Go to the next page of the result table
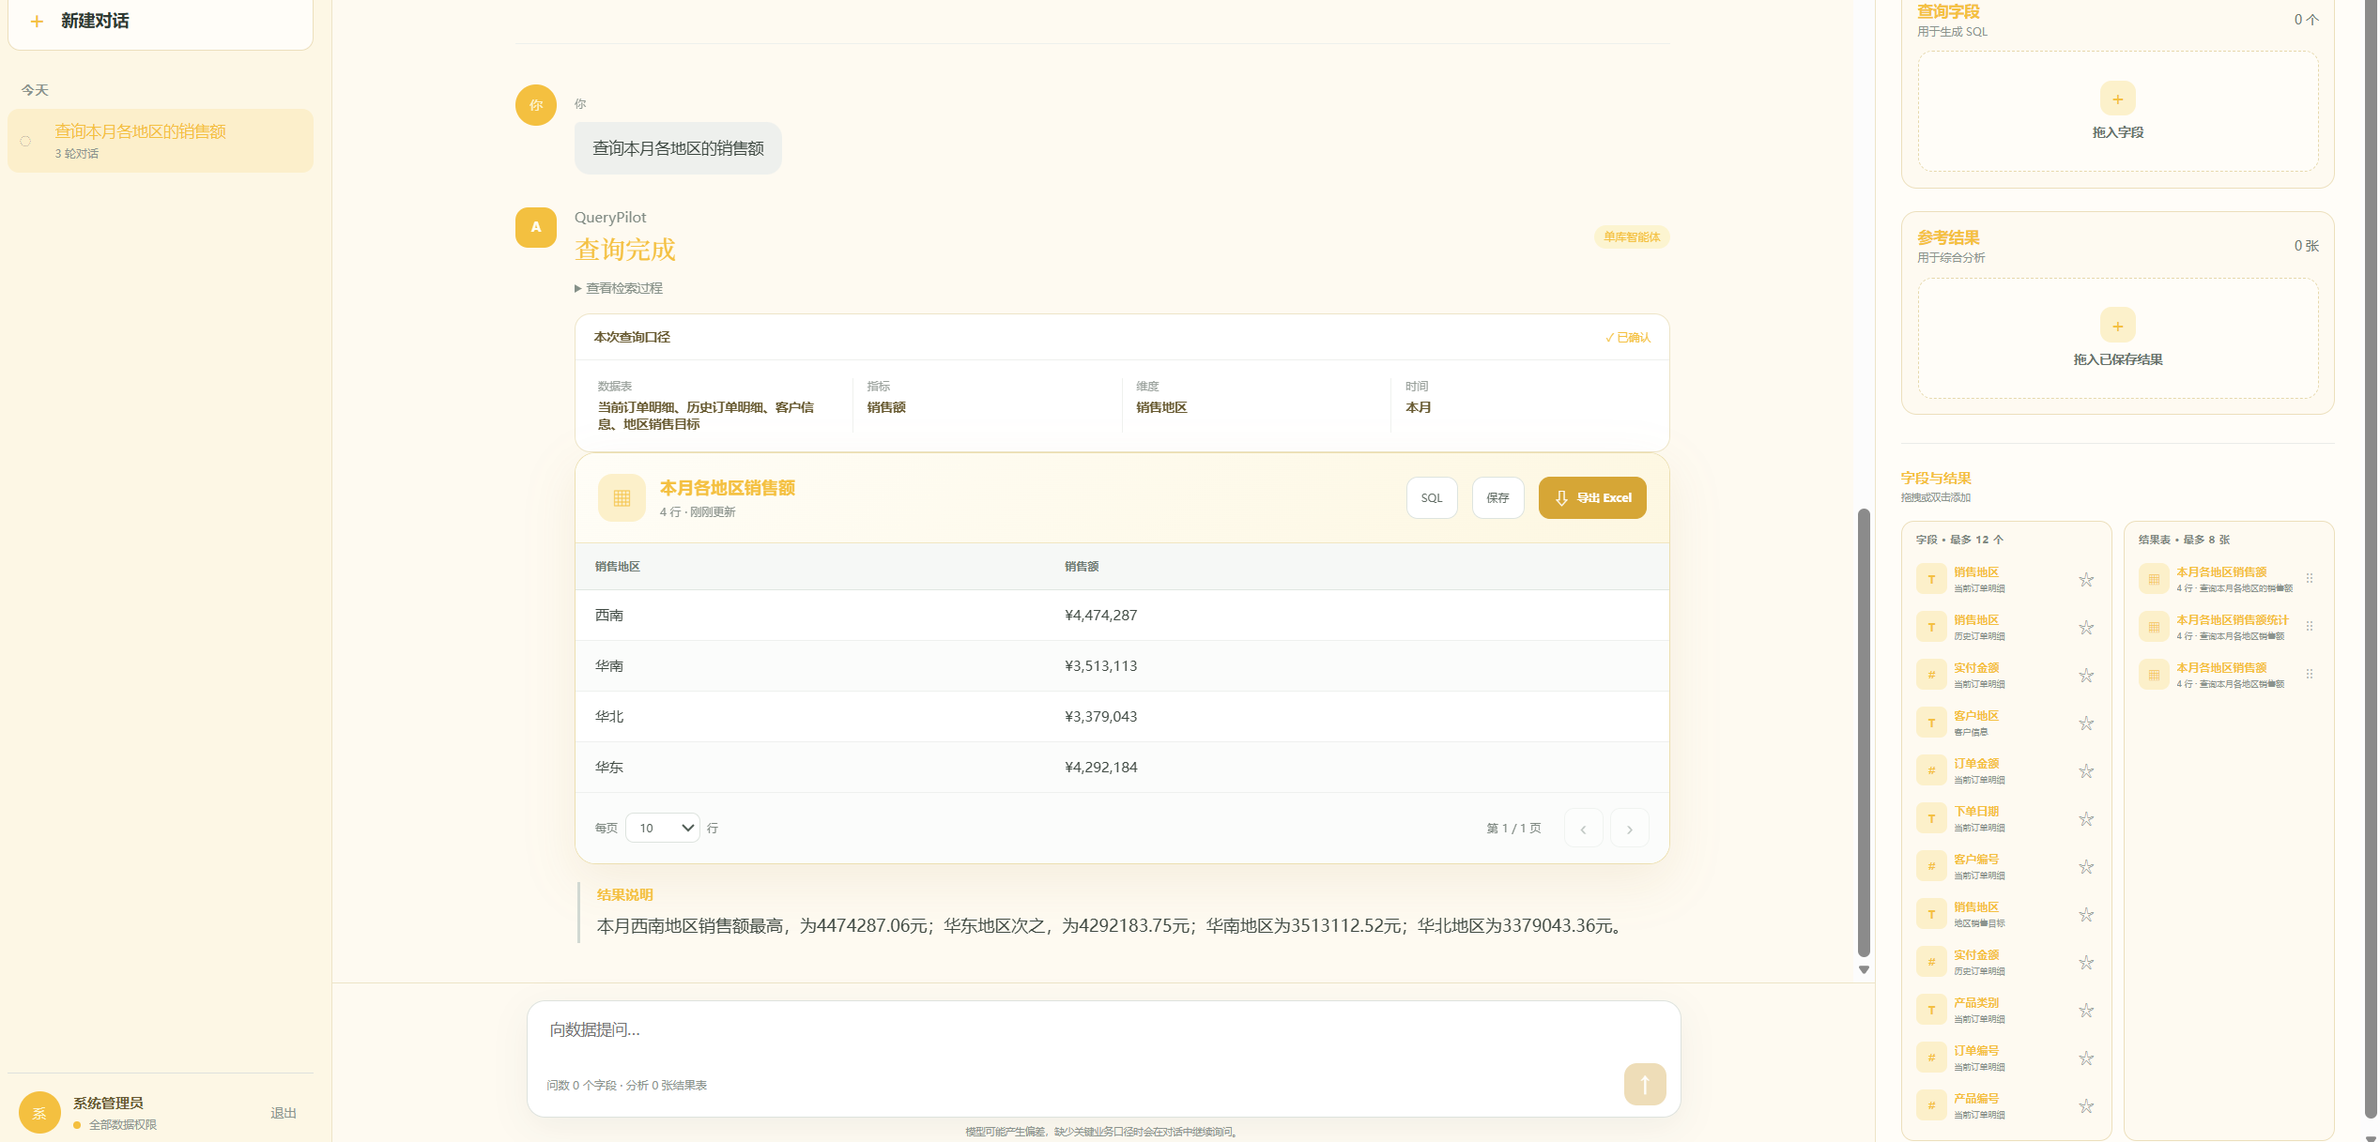Screen dimensions: 2380x1142 point(1630,829)
